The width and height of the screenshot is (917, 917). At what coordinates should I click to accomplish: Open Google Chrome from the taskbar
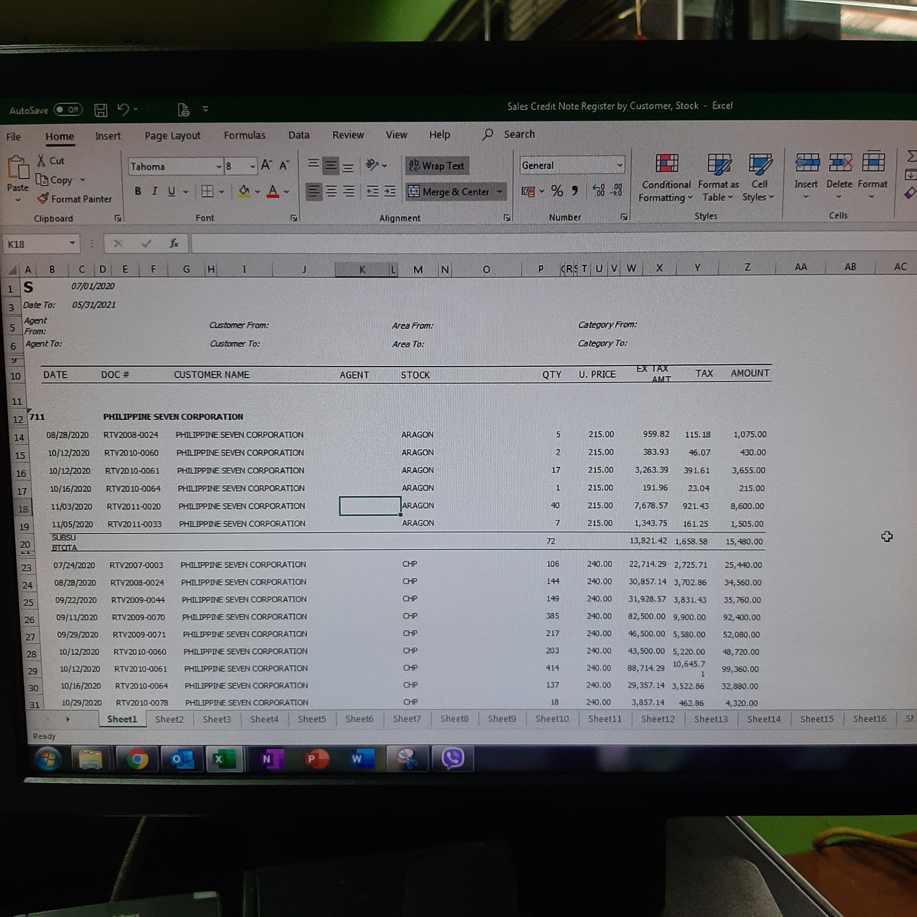tap(137, 759)
